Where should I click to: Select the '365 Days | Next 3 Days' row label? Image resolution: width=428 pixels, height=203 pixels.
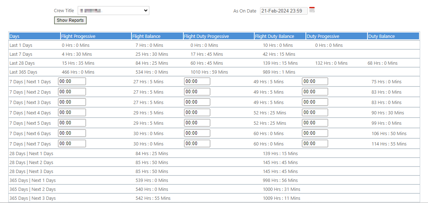[x=33, y=198]
